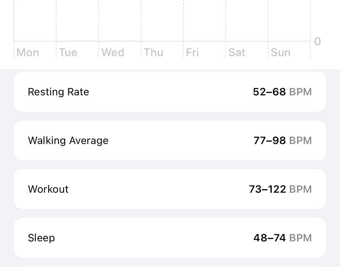Viewport: 340px width, 267px height.
Task: Tap the empty chart column above Mon
Action: [35, 20]
